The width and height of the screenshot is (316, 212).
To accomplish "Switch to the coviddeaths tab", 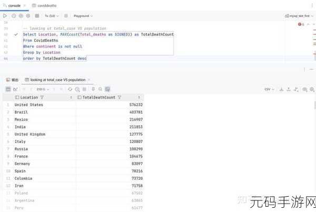I will tap(44, 6).
